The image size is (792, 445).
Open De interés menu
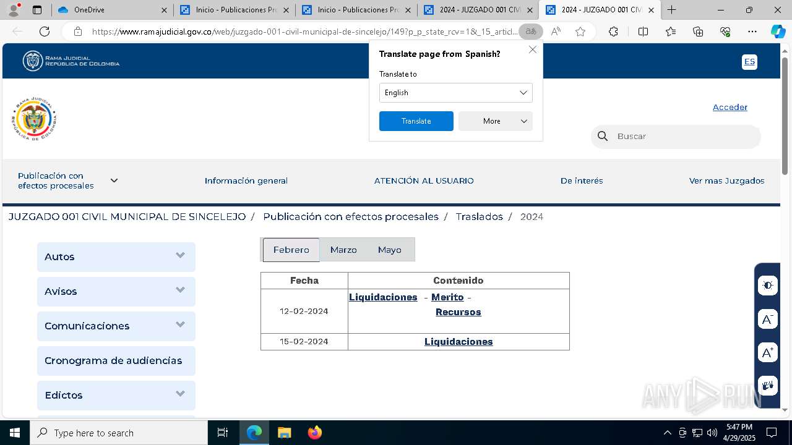coord(582,180)
